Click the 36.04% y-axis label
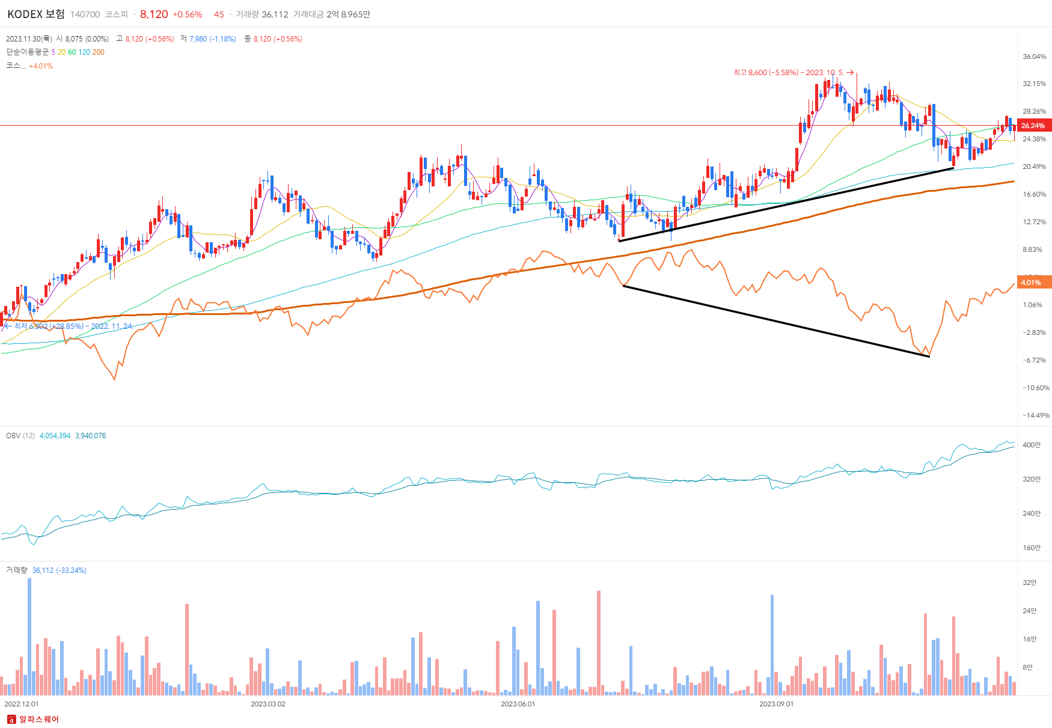Viewport: 1052px width, 728px height. coord(1035,57)
